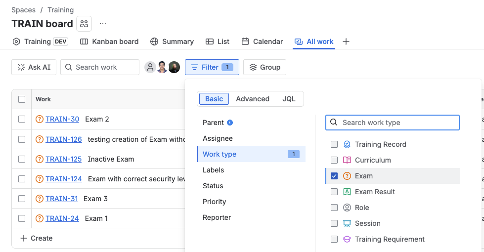This screenshot has width=484, height=252.
Task: Check the row checkbox for TRAIN-31
Action: (x=22, y=199)
